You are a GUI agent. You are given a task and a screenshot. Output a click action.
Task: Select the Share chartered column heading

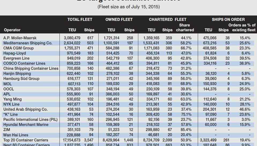[185, 28]
